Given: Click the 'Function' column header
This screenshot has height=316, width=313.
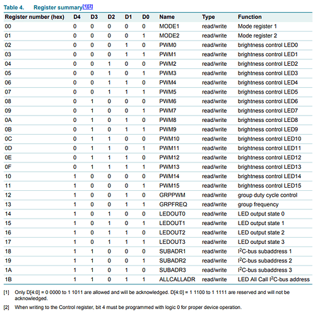Looking at the screenshot, I should pyautogui.click(x=250, y=17).
